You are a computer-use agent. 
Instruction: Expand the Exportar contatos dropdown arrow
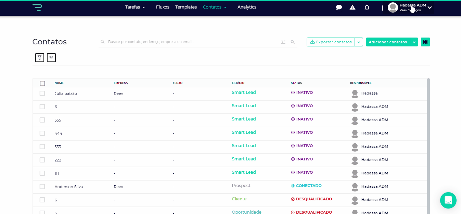tap(359, 42)
